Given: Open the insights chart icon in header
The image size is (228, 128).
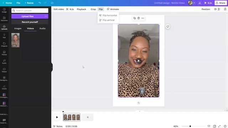Looking at the screenshot, I should pyautogui.click(x=199, y=3).
